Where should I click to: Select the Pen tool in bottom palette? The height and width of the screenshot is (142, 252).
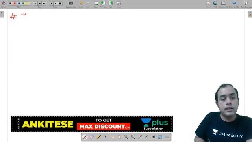tap(85, 137)
